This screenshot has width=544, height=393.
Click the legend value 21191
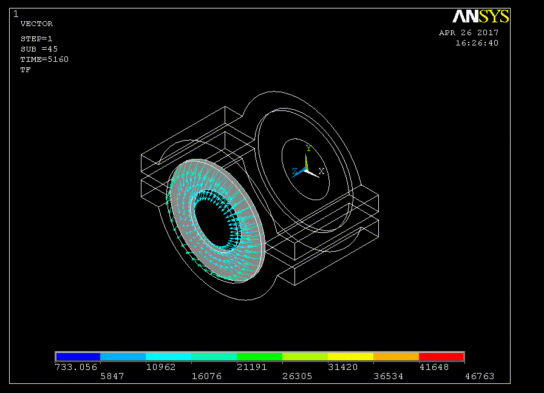251,367
